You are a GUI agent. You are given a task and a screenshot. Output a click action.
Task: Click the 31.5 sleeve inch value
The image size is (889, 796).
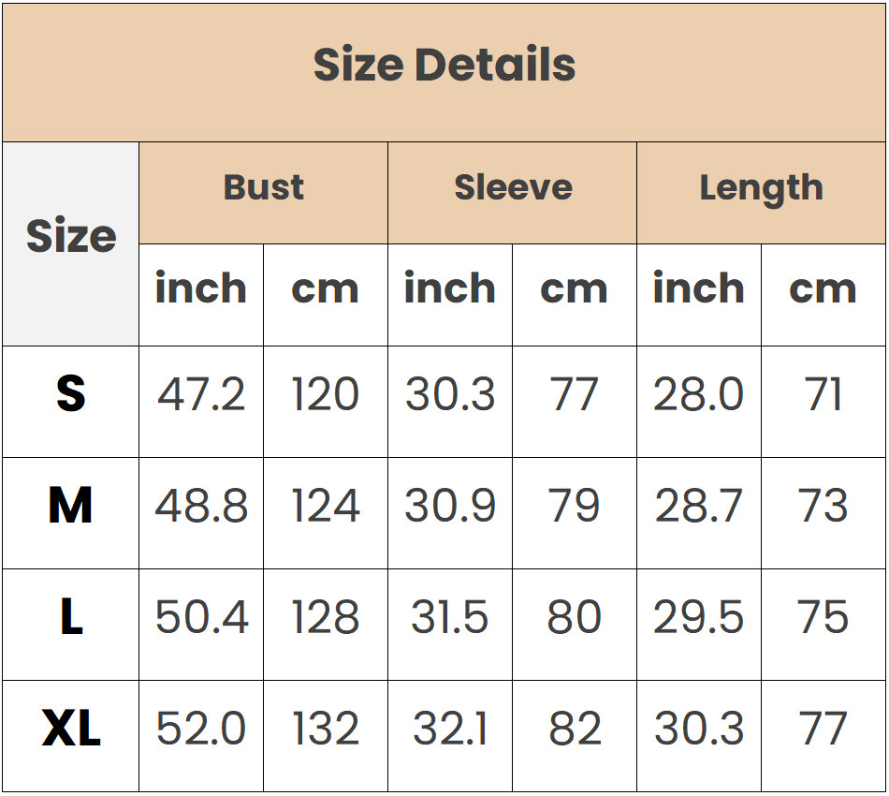tap(450, 617)
